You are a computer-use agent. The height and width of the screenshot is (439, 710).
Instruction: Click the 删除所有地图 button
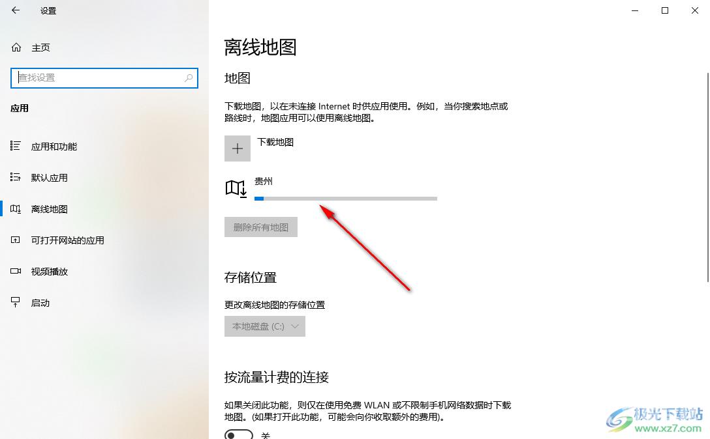point(261,227)
